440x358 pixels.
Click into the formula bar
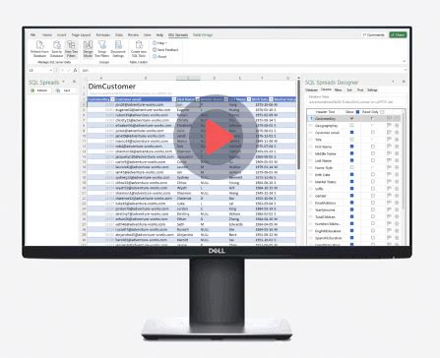tap(243, 70)
